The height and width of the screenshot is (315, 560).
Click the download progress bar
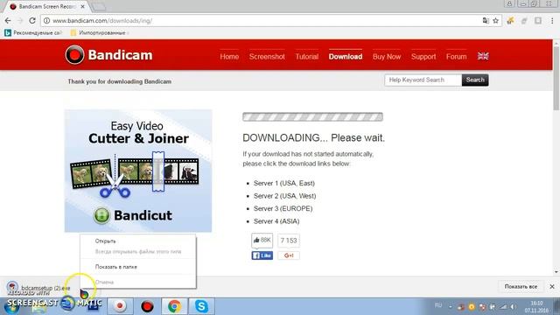tap(312, 116)
